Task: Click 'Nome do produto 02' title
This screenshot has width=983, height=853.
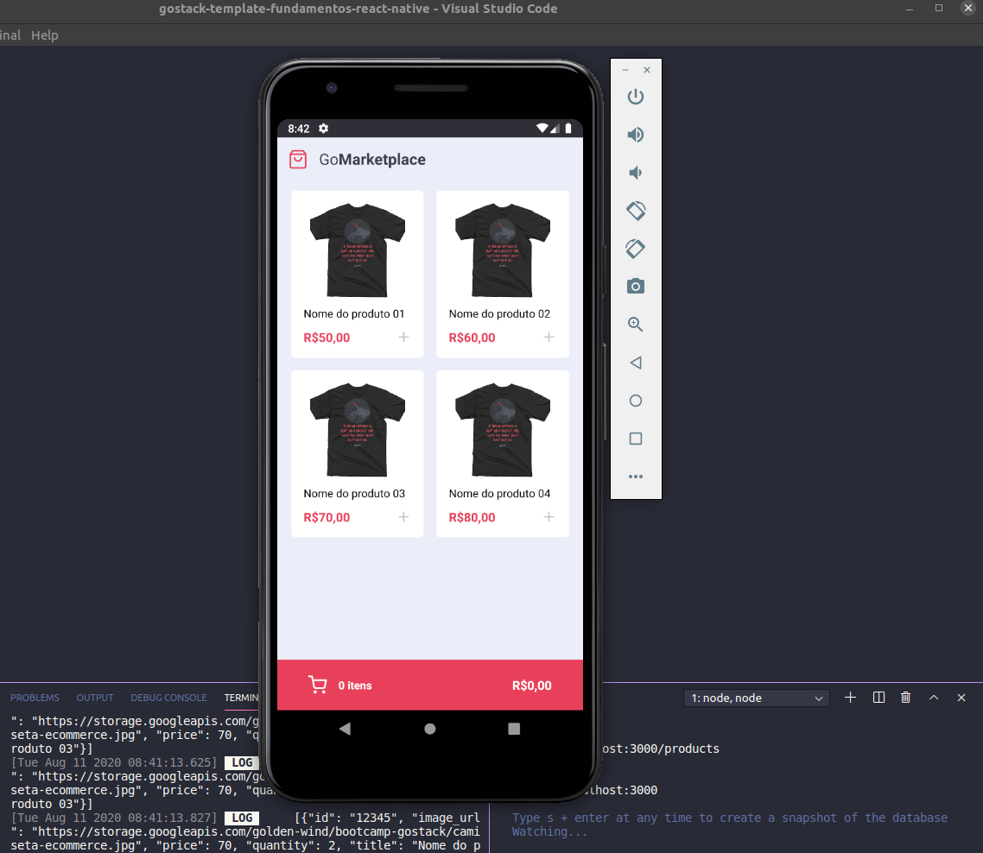Action: [x=499, y=314]
